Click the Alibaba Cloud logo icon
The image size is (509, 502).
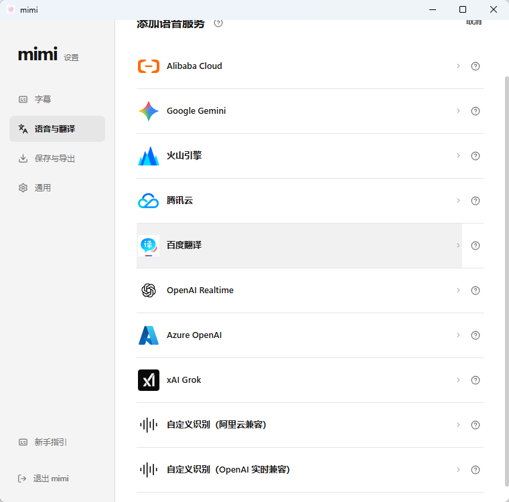click(x=149, y=66)
